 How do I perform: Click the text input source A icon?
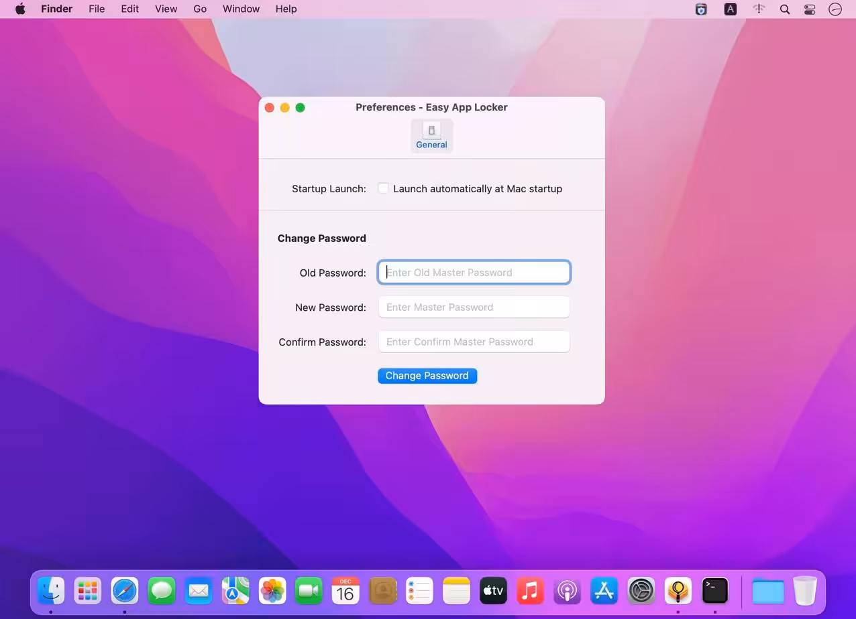731,9
